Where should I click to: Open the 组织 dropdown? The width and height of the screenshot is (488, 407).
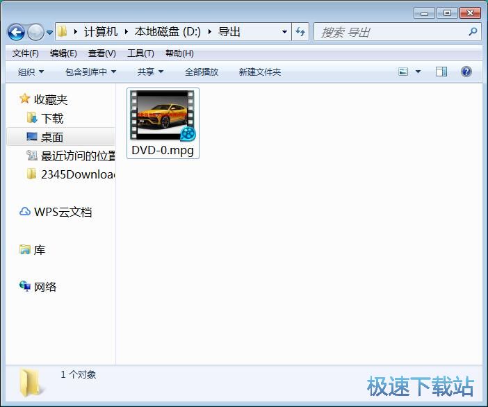pos(31,72)
